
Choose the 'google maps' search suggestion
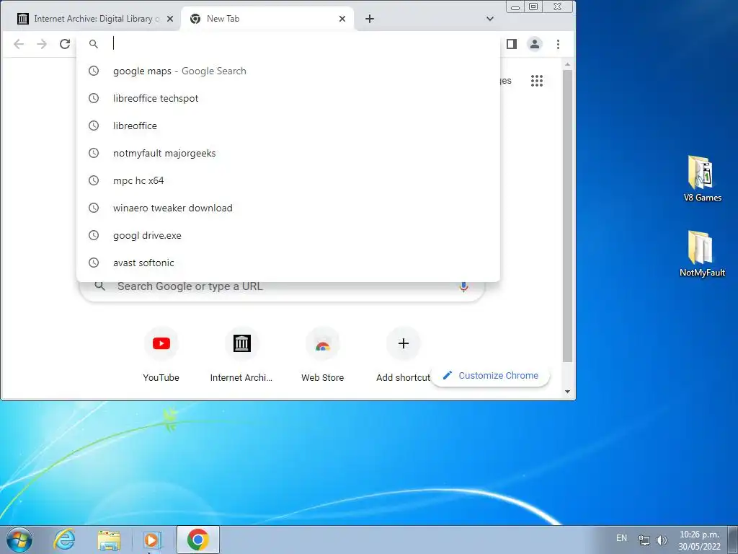(x=288, y=71)
